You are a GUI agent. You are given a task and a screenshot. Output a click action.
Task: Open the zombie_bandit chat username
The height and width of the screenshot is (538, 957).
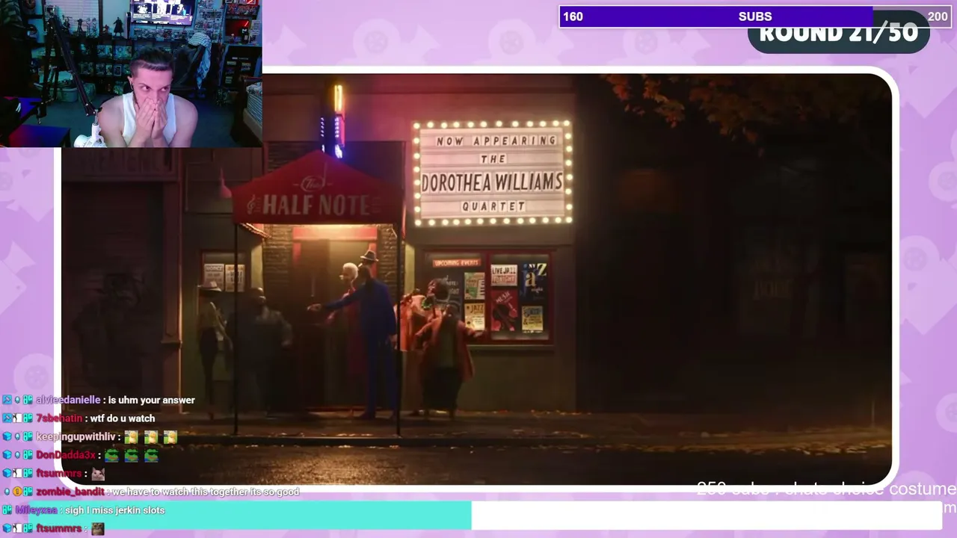click(x=71, y=492)
